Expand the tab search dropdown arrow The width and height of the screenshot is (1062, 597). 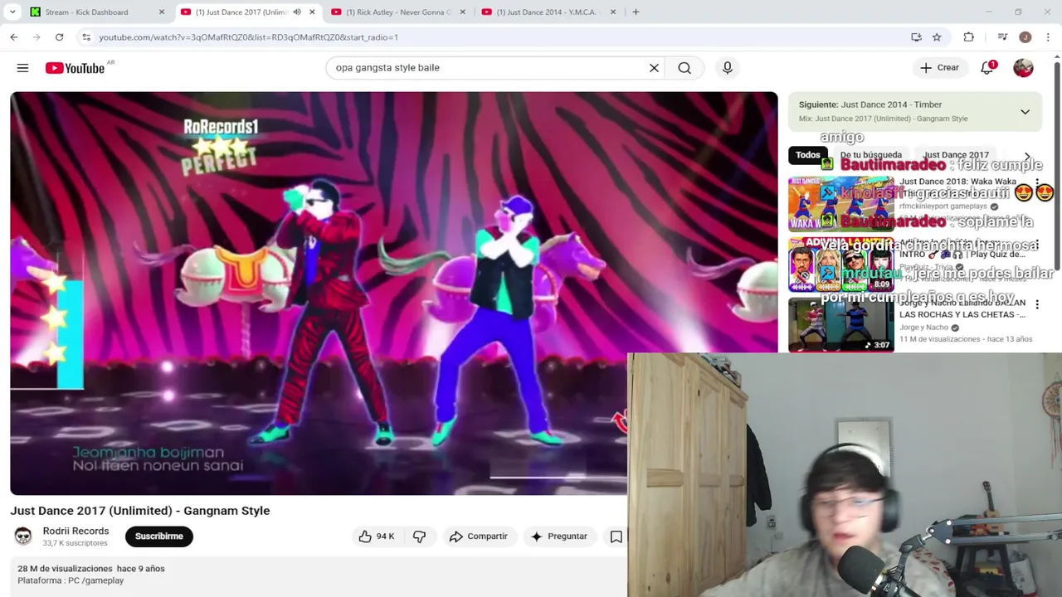click(x=12, y=12)
